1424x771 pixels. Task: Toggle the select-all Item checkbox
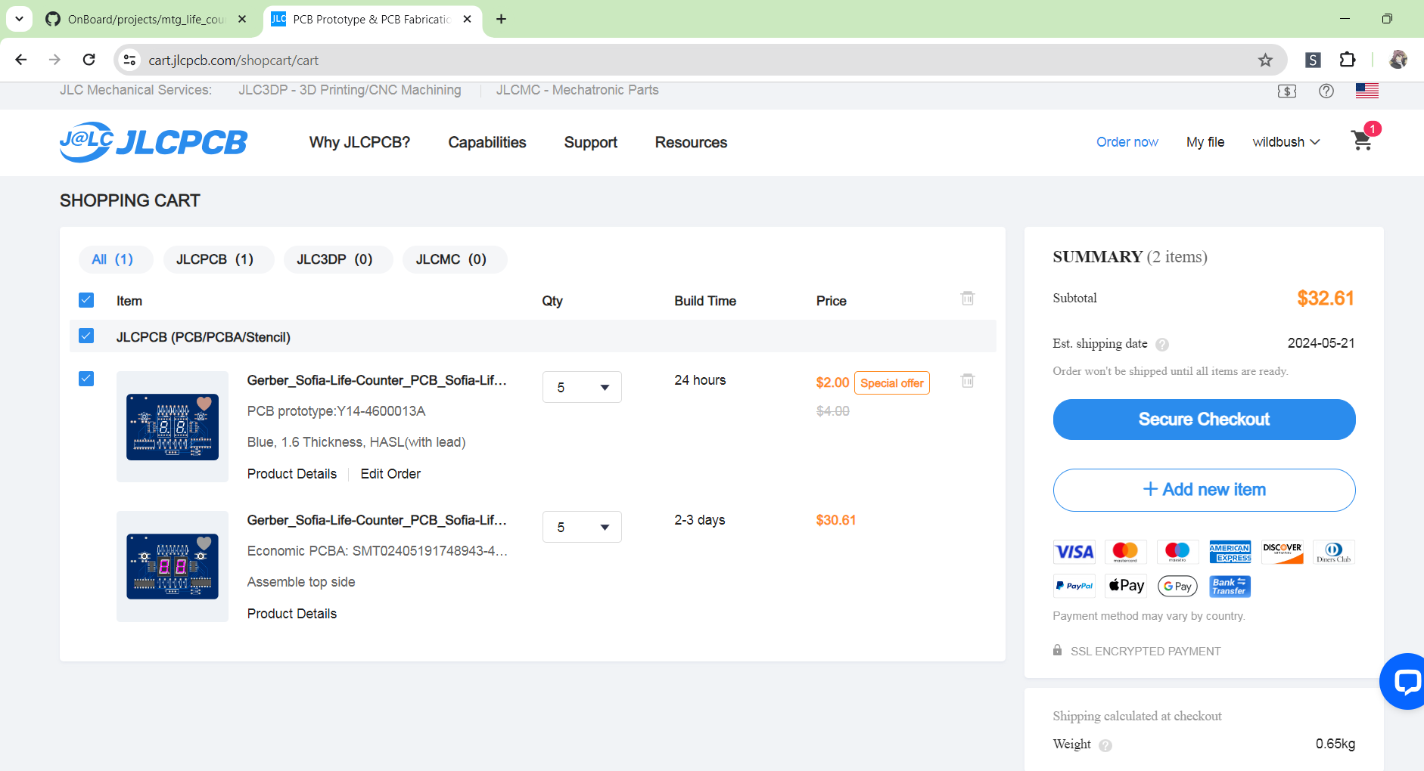click(x=86, y=300)
